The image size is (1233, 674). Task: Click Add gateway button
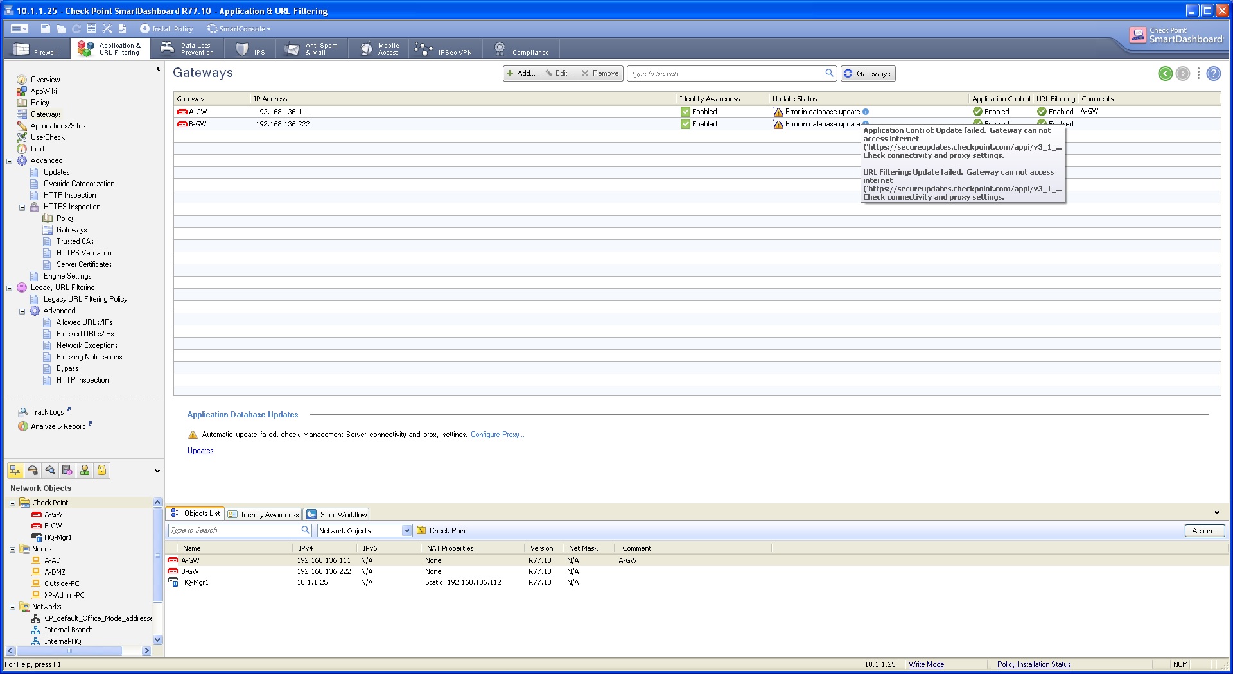(x=521, y=73)
